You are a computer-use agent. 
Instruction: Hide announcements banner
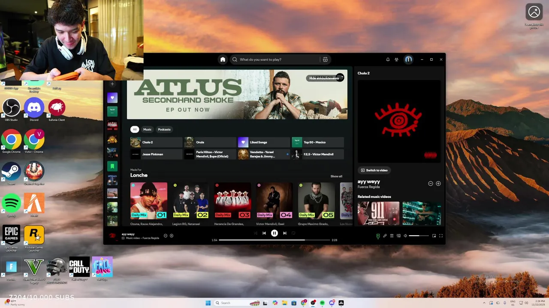324,78
